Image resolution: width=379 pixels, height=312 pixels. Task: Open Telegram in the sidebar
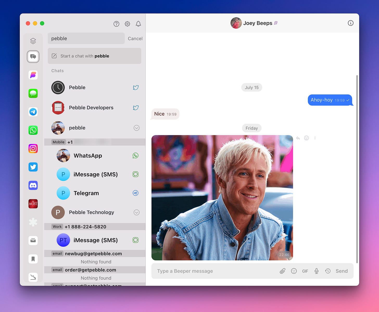click(33, 112)
